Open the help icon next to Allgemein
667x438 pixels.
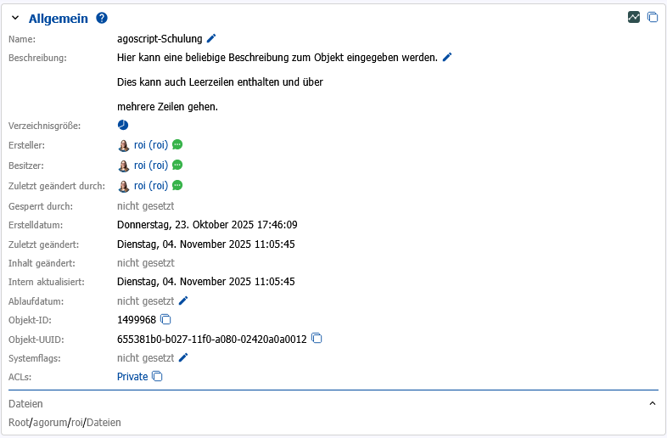tap(102, 18)
